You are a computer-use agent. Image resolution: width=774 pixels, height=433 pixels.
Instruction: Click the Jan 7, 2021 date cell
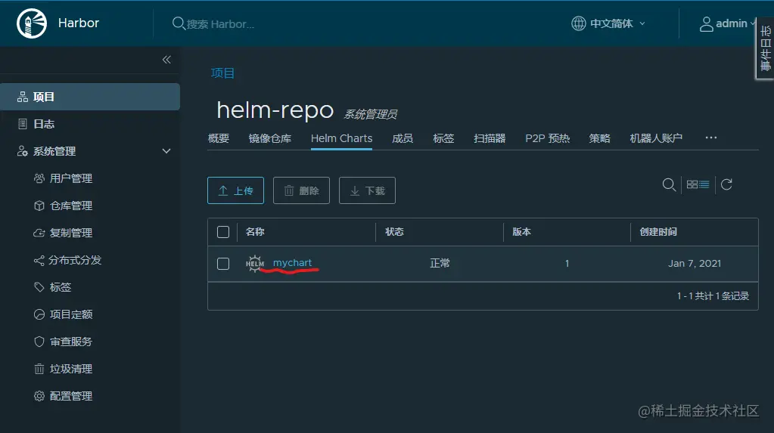tap(695, 263)
